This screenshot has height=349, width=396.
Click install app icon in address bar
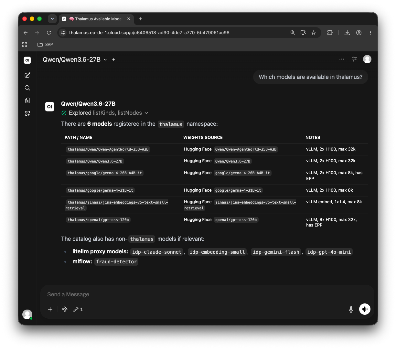303,33
